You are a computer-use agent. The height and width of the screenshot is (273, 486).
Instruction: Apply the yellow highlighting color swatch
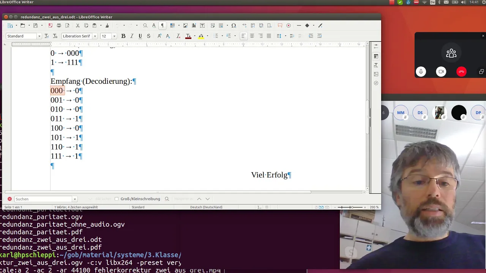coord(201,36)
